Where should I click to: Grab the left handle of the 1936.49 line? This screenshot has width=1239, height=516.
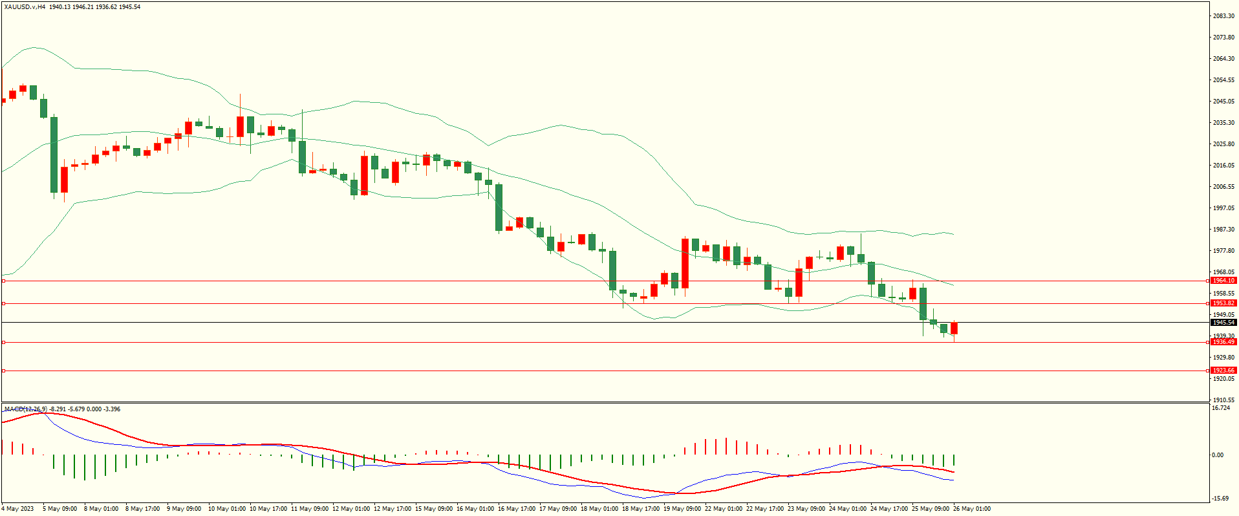point(3,342)
